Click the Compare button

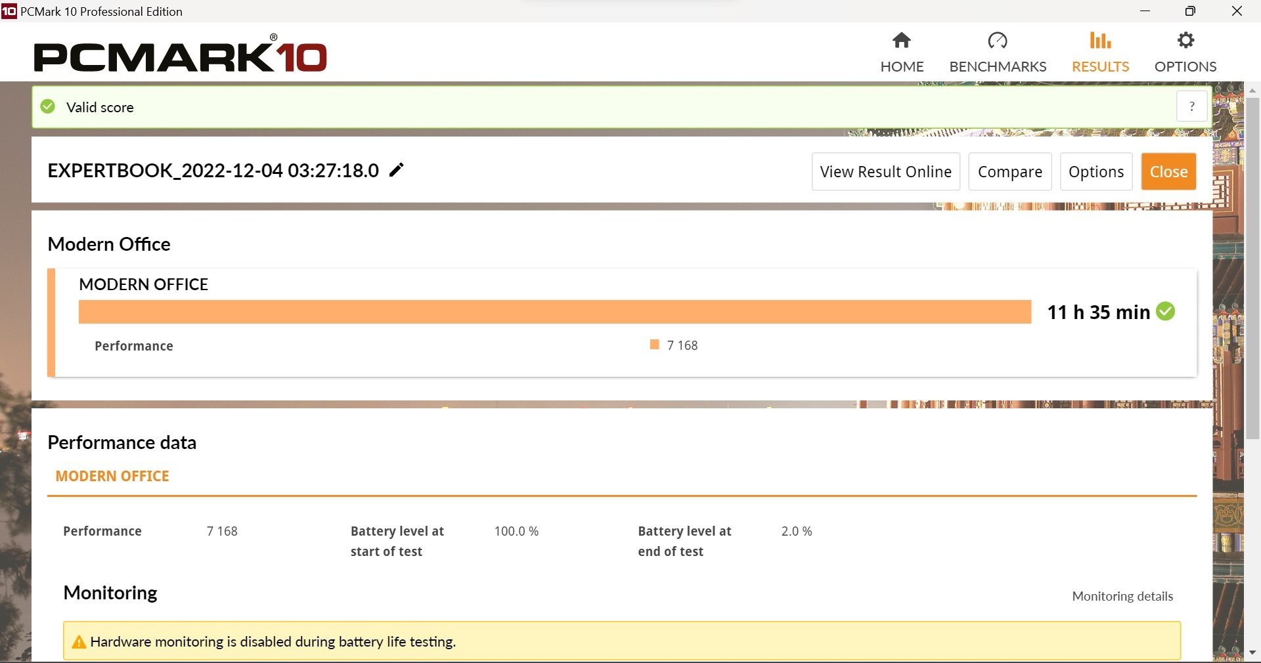(1009, 172)
